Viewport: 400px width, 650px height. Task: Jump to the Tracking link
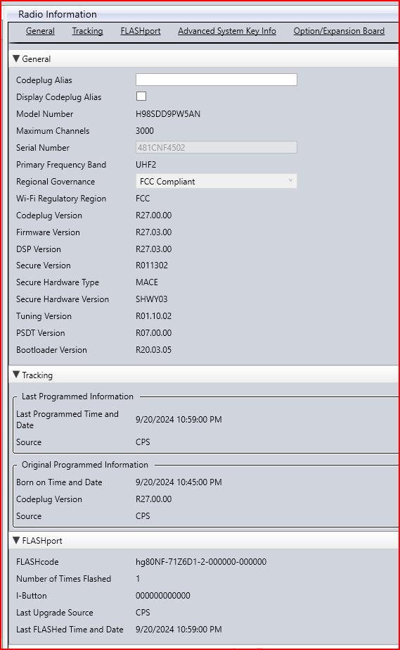coord(87,31)
